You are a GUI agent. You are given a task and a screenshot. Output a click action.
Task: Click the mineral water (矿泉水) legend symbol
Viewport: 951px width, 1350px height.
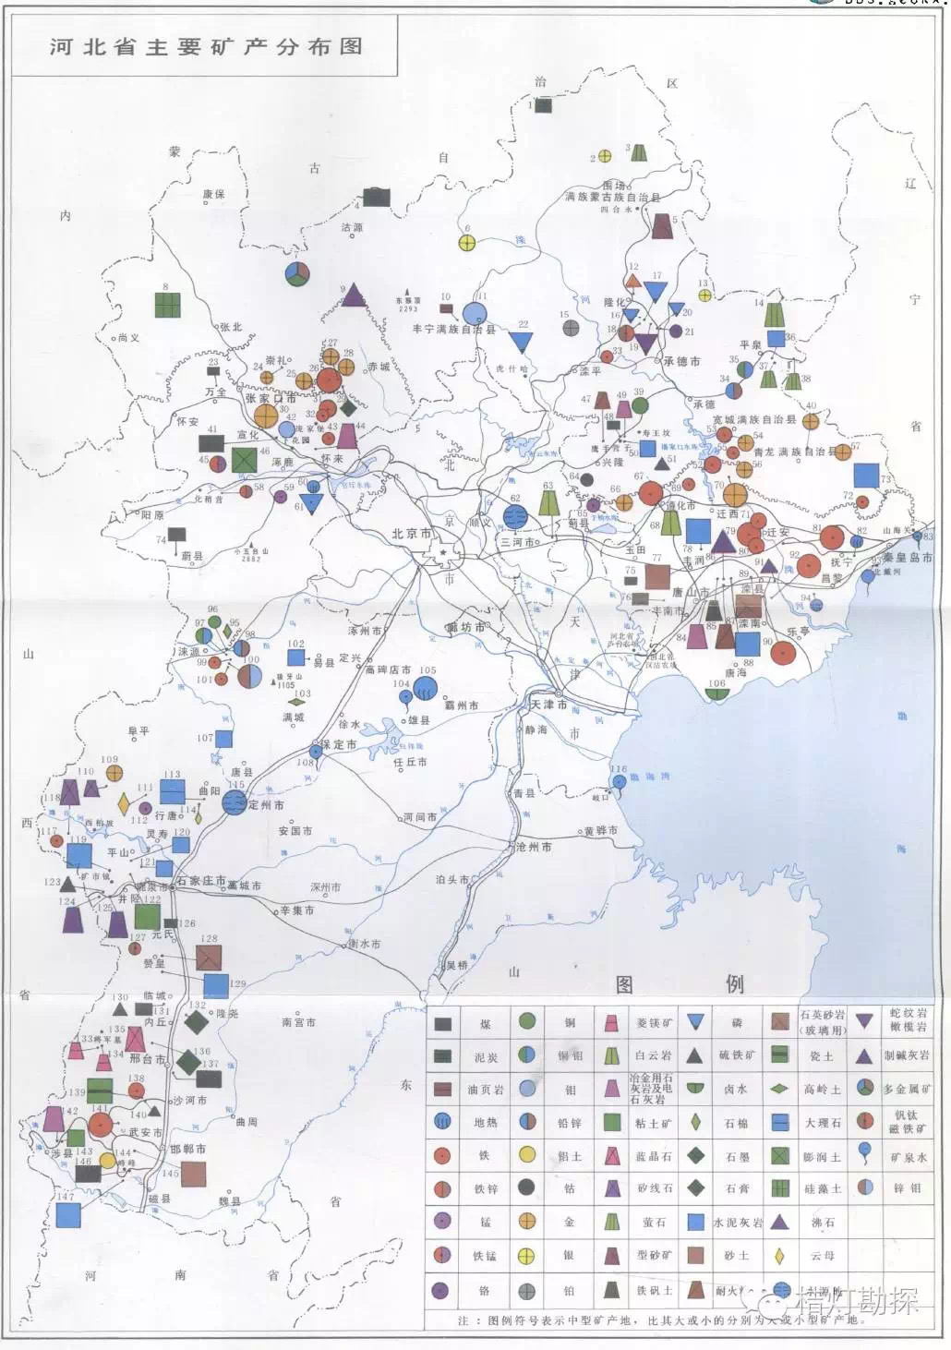coord(865,1152)
